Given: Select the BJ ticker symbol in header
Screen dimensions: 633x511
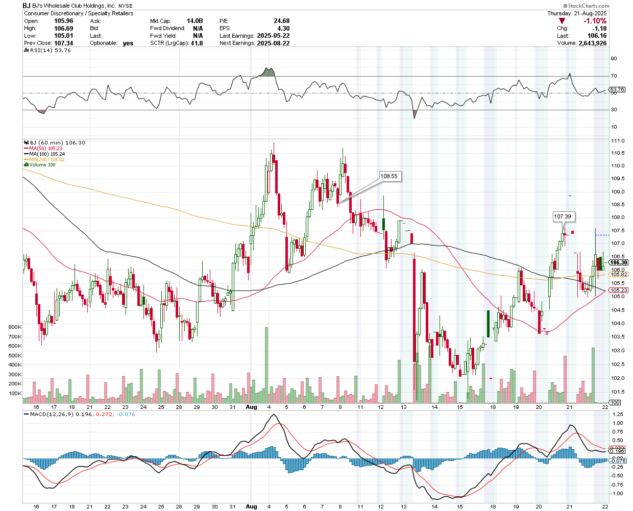Looking at the screenshot, I should [x=27, y=6].
